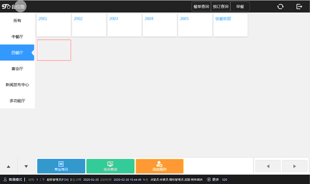Move category list down with down arrow

[26, 167]
